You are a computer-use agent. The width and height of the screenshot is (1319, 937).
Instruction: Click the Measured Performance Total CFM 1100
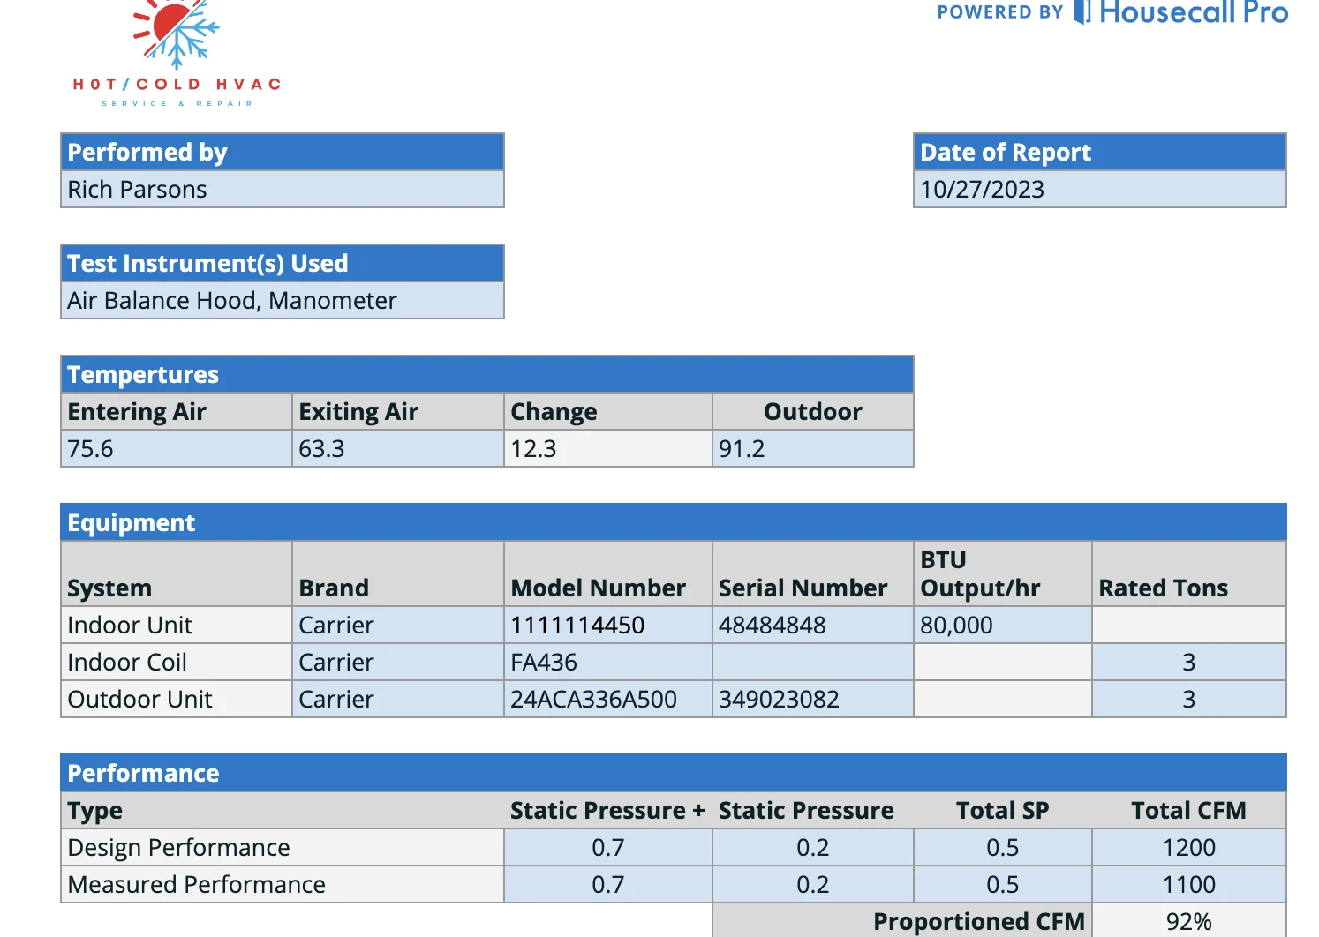coord(1188,885)
